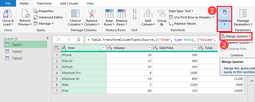Click the iMac cell

coord(84,85)
